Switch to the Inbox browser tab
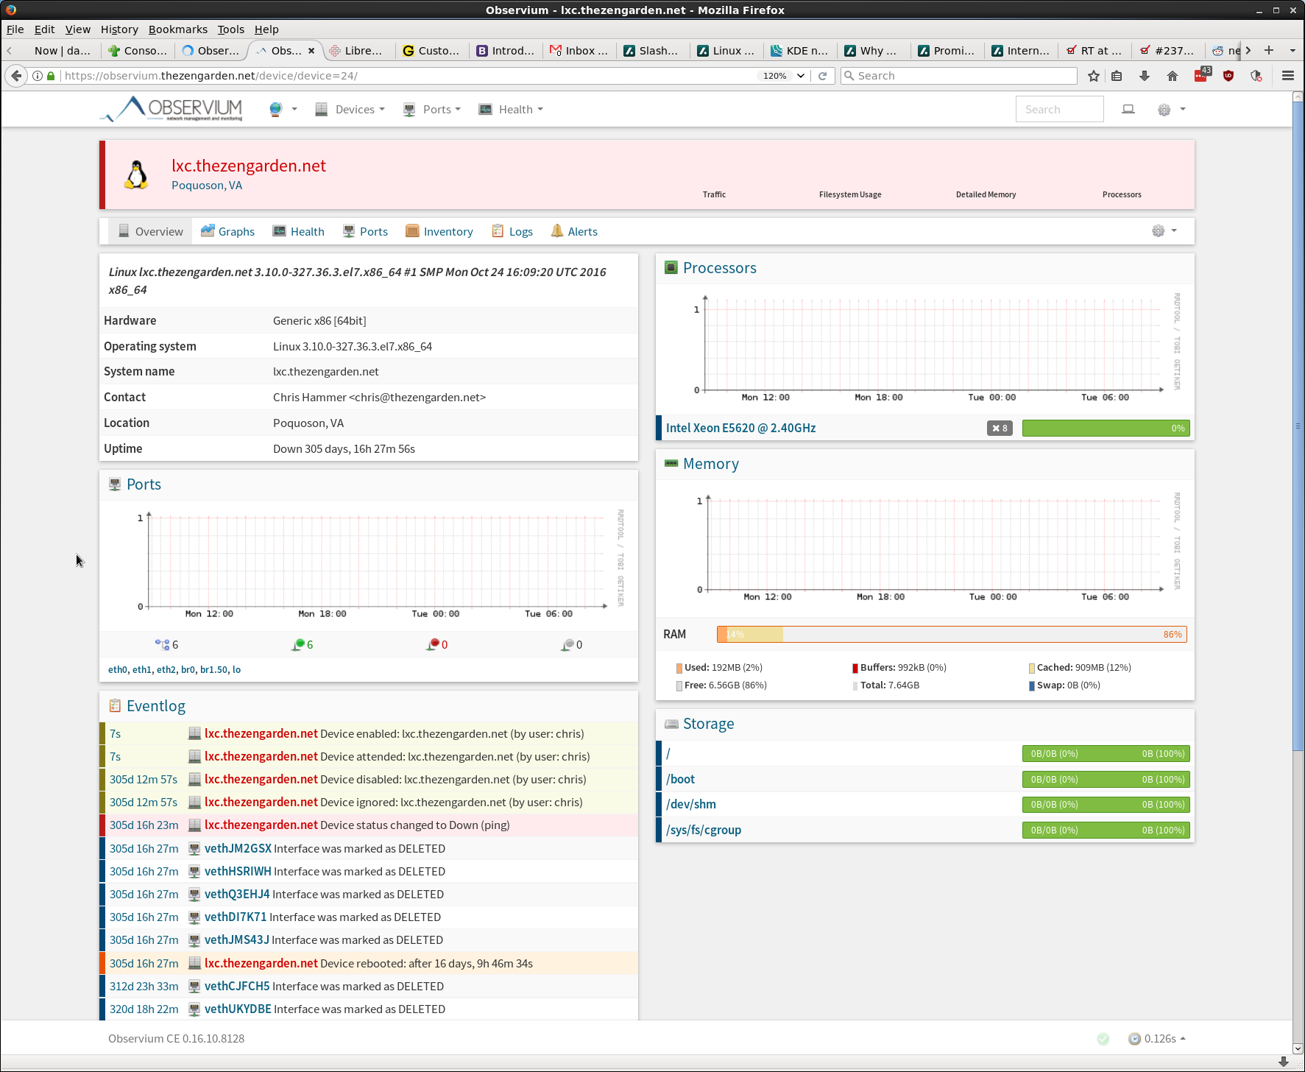The image size is (1305, 1072). [579, 50]
